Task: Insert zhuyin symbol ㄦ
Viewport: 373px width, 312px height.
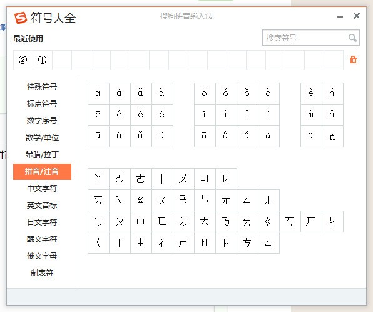Action: pos(268,200)
